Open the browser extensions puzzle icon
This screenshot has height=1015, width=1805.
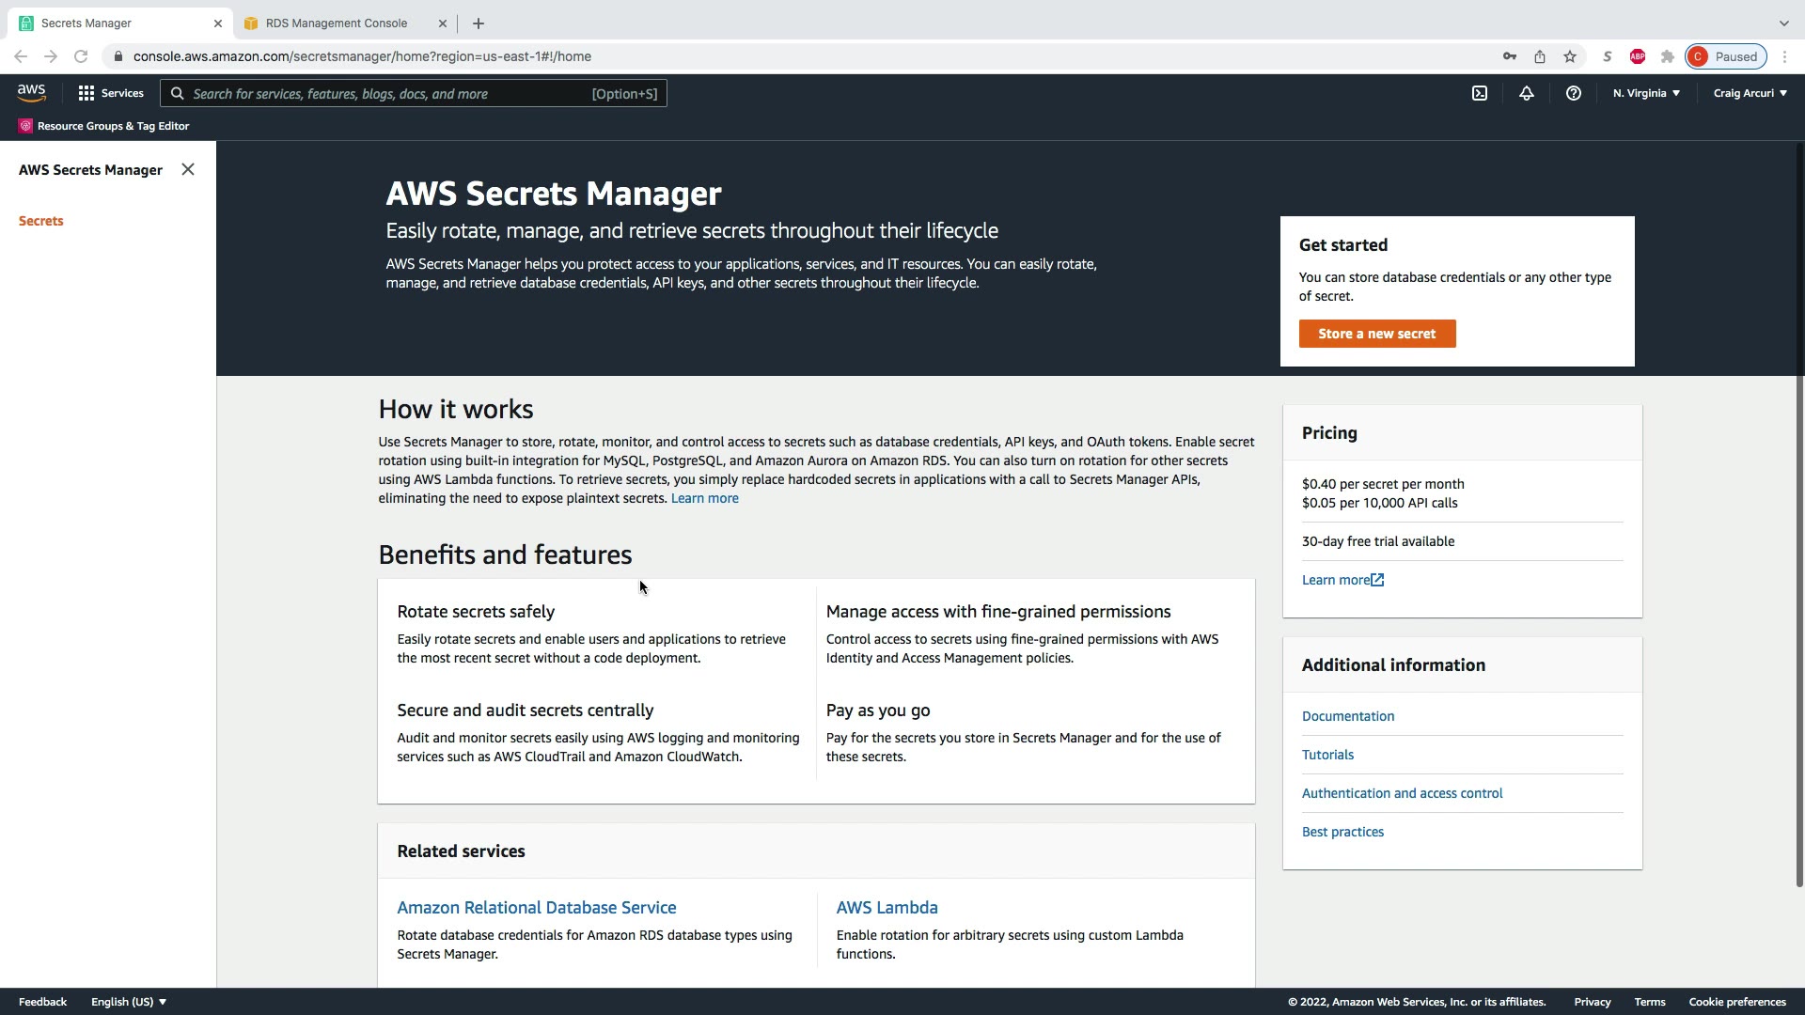click(1668, 56)
